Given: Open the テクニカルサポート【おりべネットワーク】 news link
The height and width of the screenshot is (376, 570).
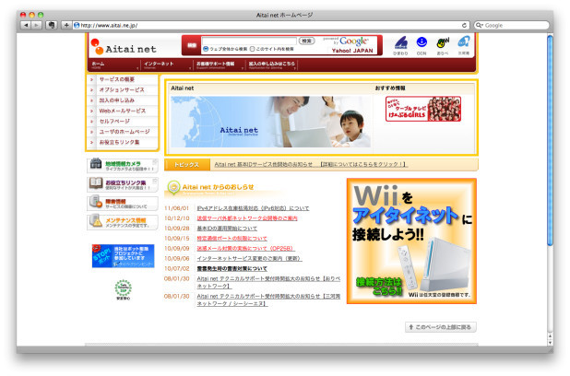Looking at the screenshot, I should [268, 282].
